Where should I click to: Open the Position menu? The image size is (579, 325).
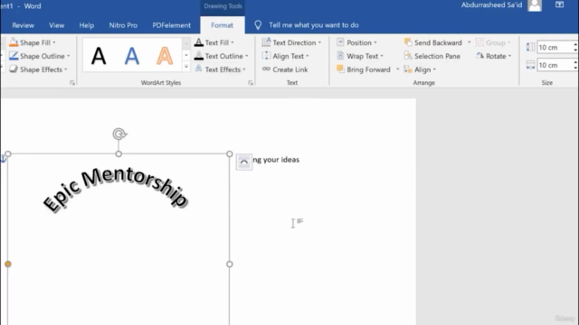pos(356,42)
